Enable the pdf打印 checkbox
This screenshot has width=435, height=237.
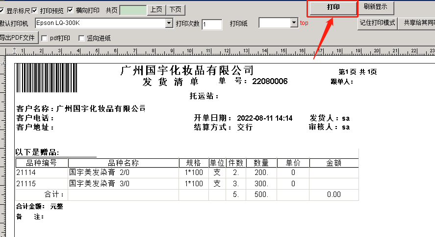[45, 38]
